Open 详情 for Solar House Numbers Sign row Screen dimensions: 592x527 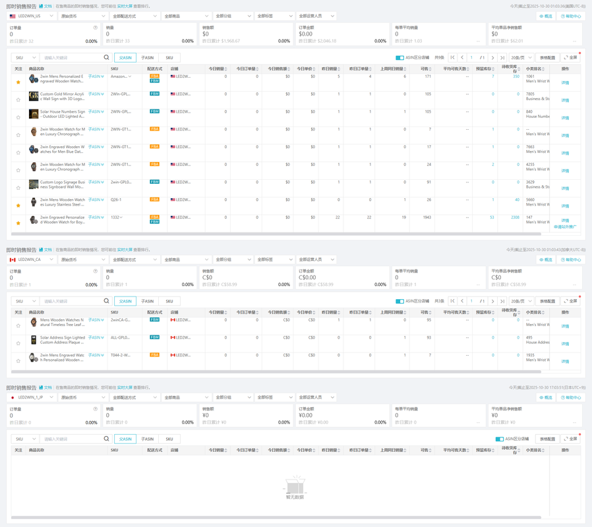coord(565,118)
